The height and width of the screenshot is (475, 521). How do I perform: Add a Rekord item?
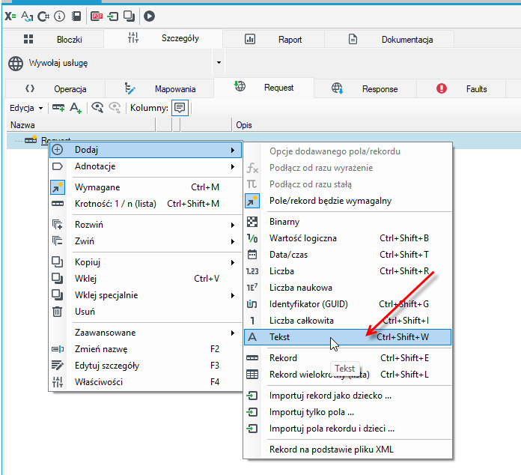(347, 358)
